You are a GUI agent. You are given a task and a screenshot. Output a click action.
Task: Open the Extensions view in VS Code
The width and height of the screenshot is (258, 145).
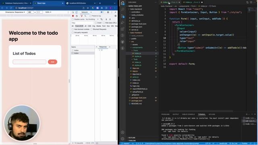click(x=123, y=29)
